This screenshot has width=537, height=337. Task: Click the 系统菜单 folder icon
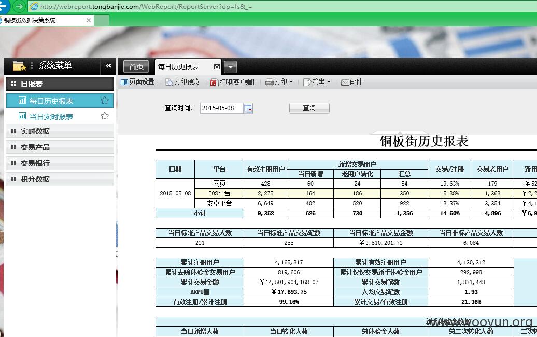(x=19, y=66)
